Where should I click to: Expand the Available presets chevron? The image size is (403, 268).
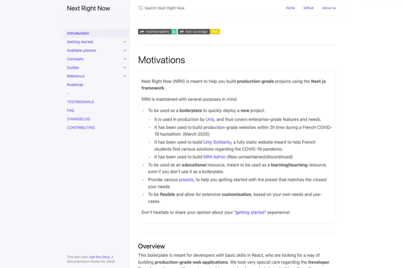click(x=125, y=50)
